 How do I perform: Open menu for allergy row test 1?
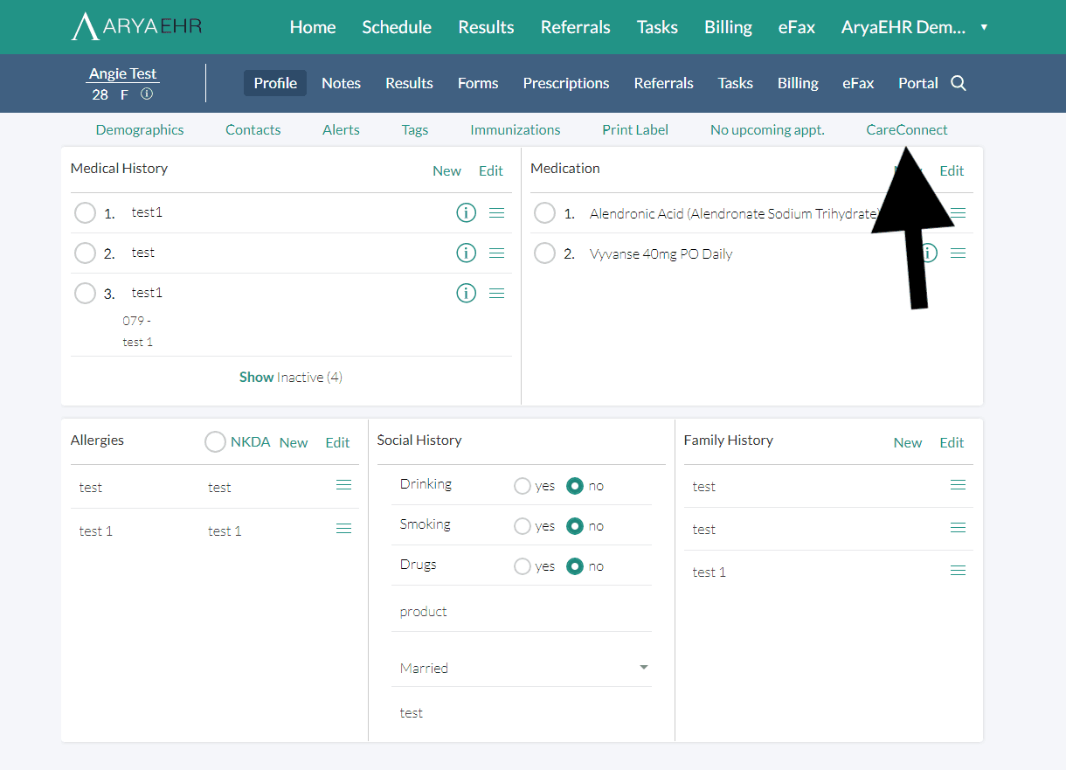click(x=344, y=528)
